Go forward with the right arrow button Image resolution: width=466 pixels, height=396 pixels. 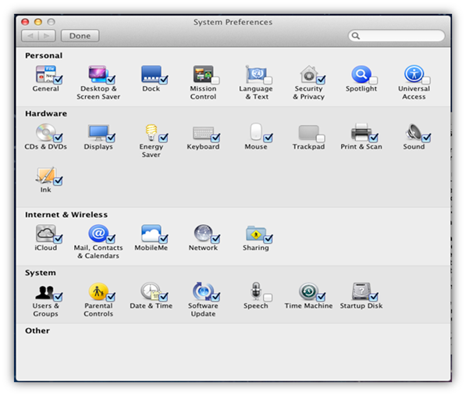coord(47,36)
